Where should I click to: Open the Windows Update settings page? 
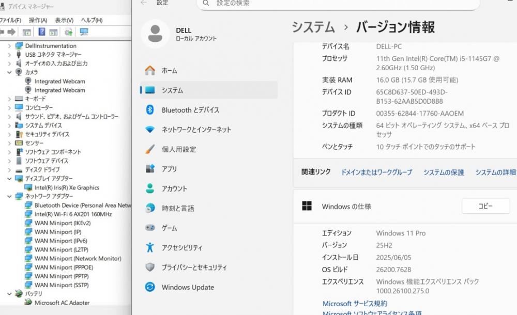pyautogui.click(x=188, y=287)
